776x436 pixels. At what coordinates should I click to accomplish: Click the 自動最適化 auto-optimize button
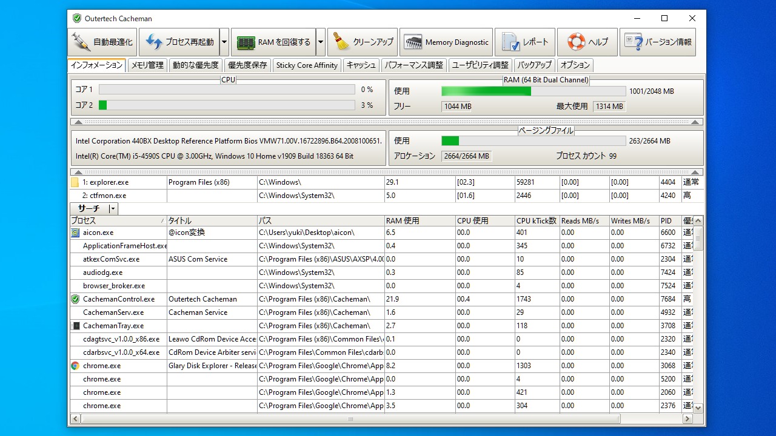coord(102,42)
